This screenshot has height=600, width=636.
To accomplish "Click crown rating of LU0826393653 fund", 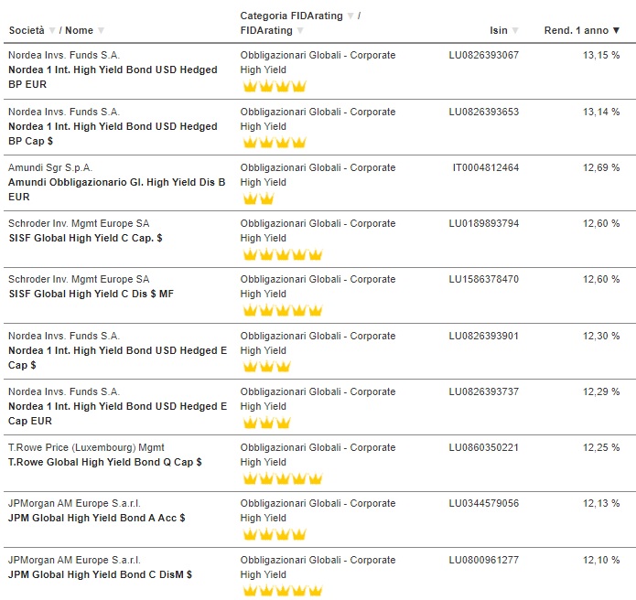I will pyautogui.click(x=275, y=143).
